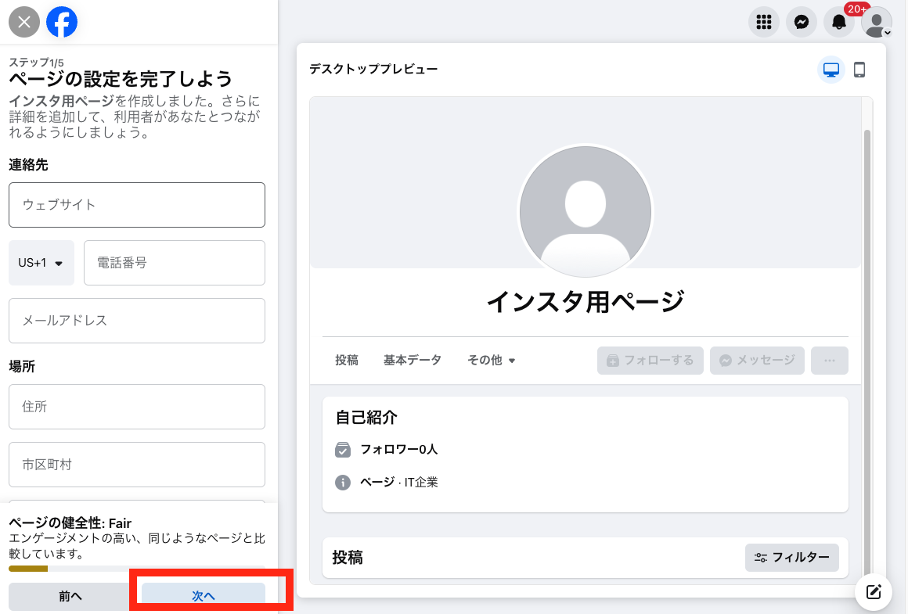Click the ウェブサイト input field
Screen dimensions: 908x614
point(136,205)
